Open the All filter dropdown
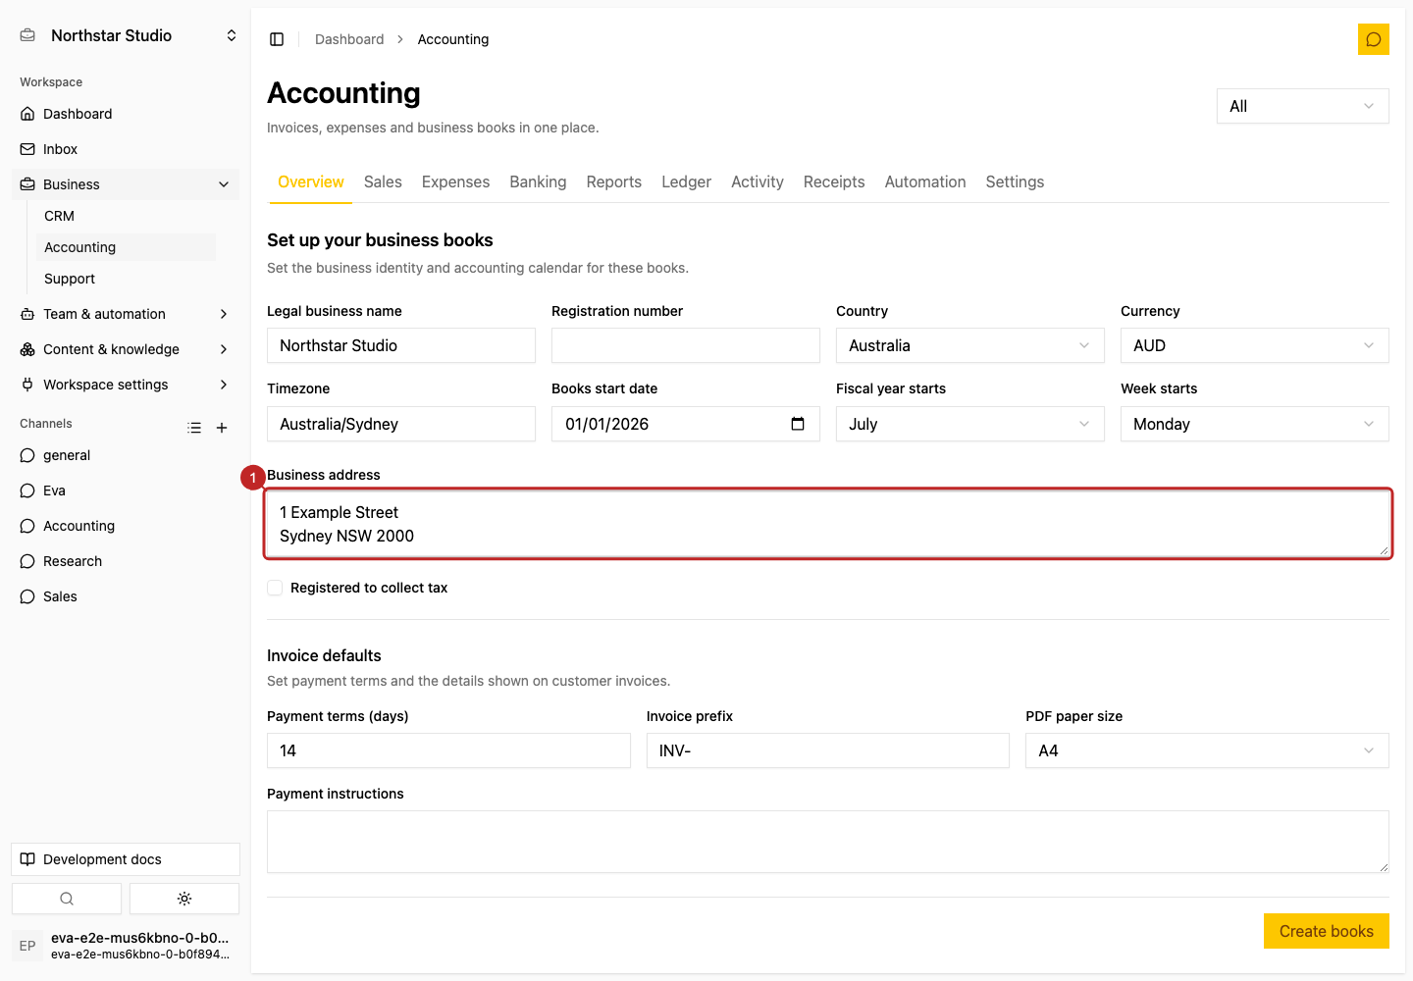The height and width of the screenshot is (981, 1413). click(x=1303, y=106)
